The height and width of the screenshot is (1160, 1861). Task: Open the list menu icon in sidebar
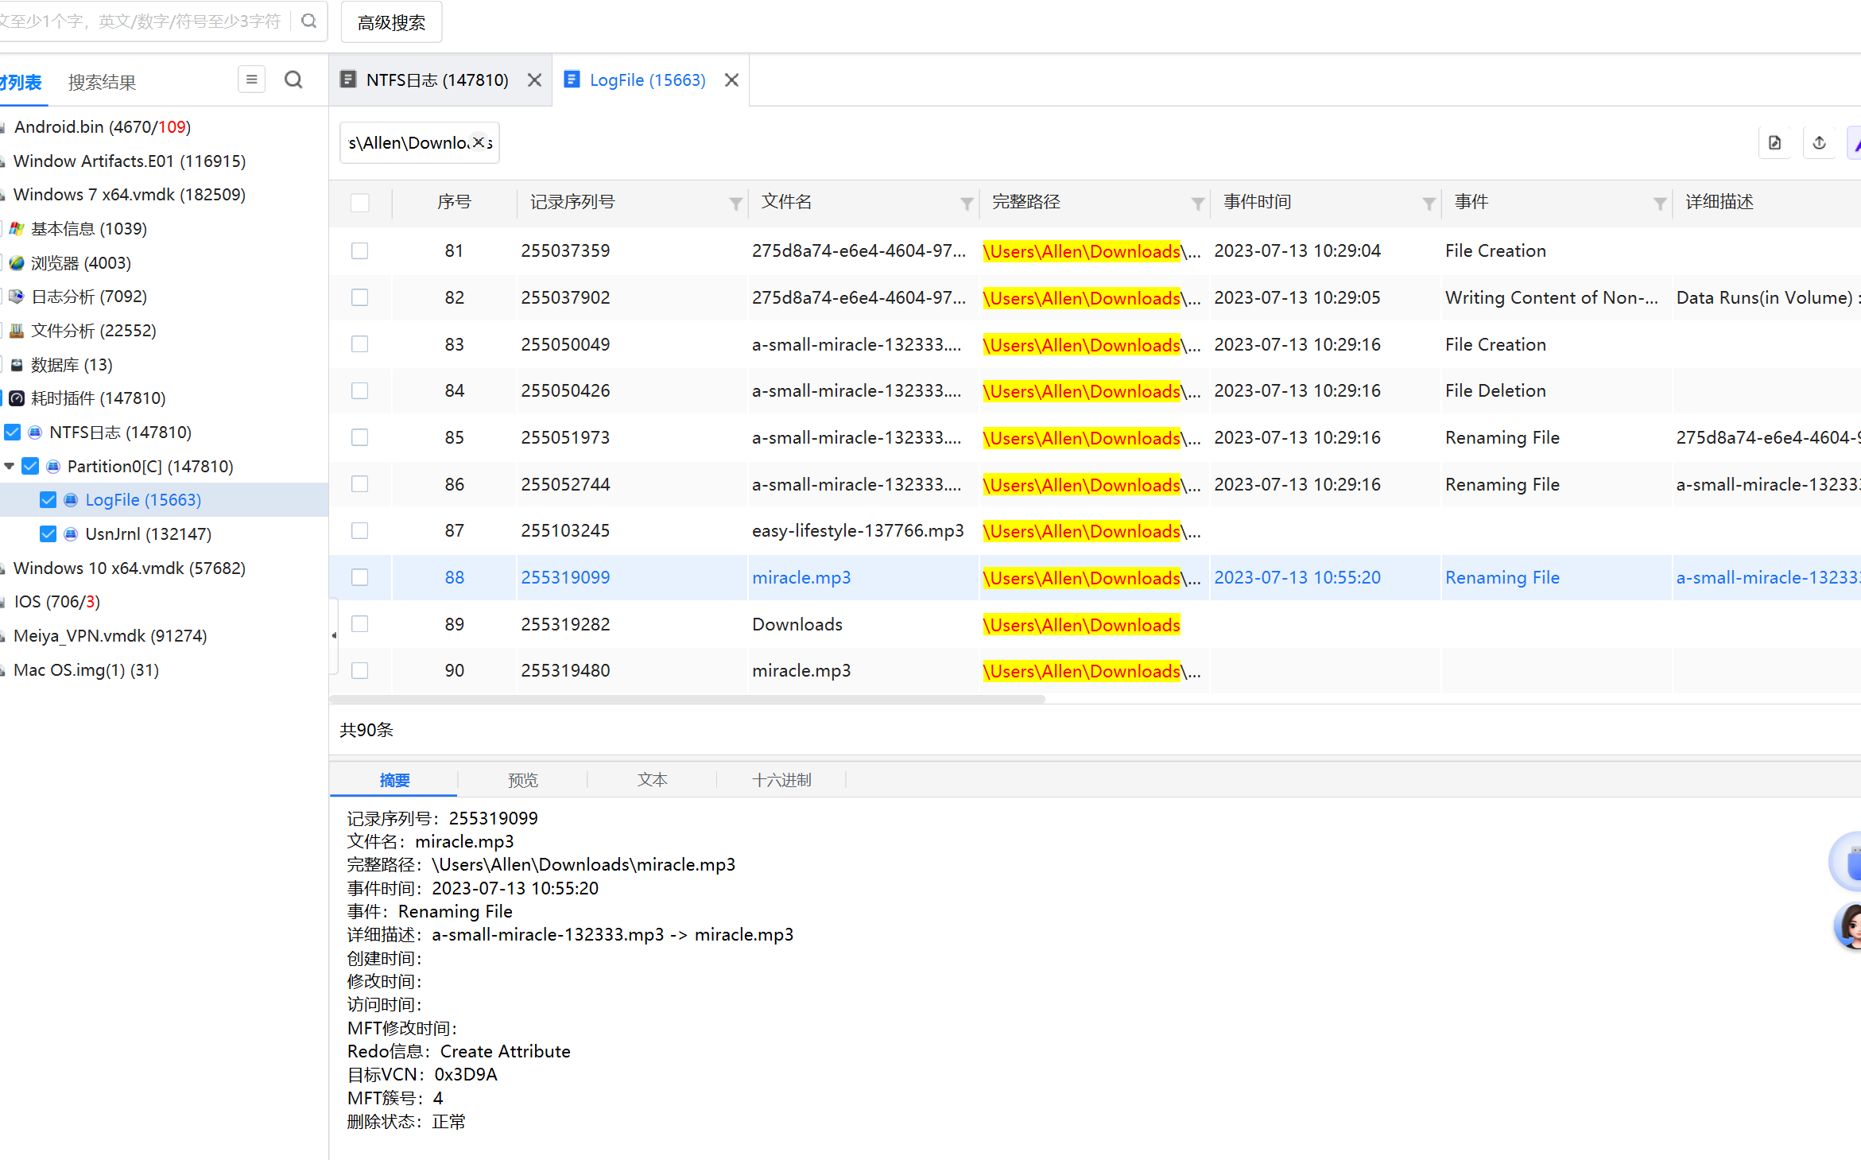tap(251, 80)
